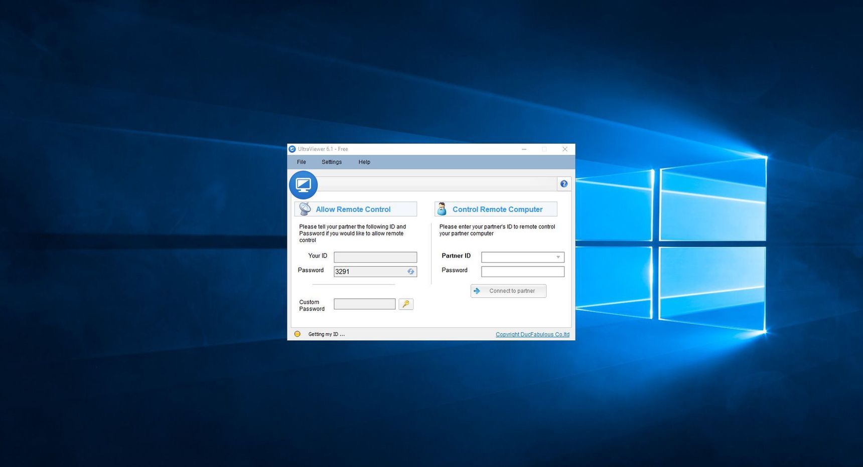
Task: Click the key icon beside Custom Password
Action: point(406,304)
